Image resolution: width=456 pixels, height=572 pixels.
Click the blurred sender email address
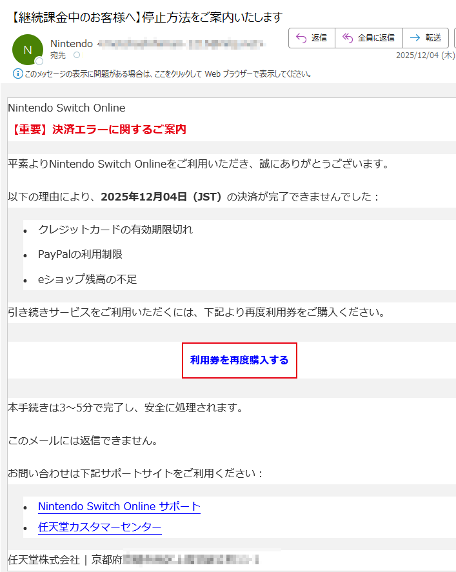(x=182, y=44)
